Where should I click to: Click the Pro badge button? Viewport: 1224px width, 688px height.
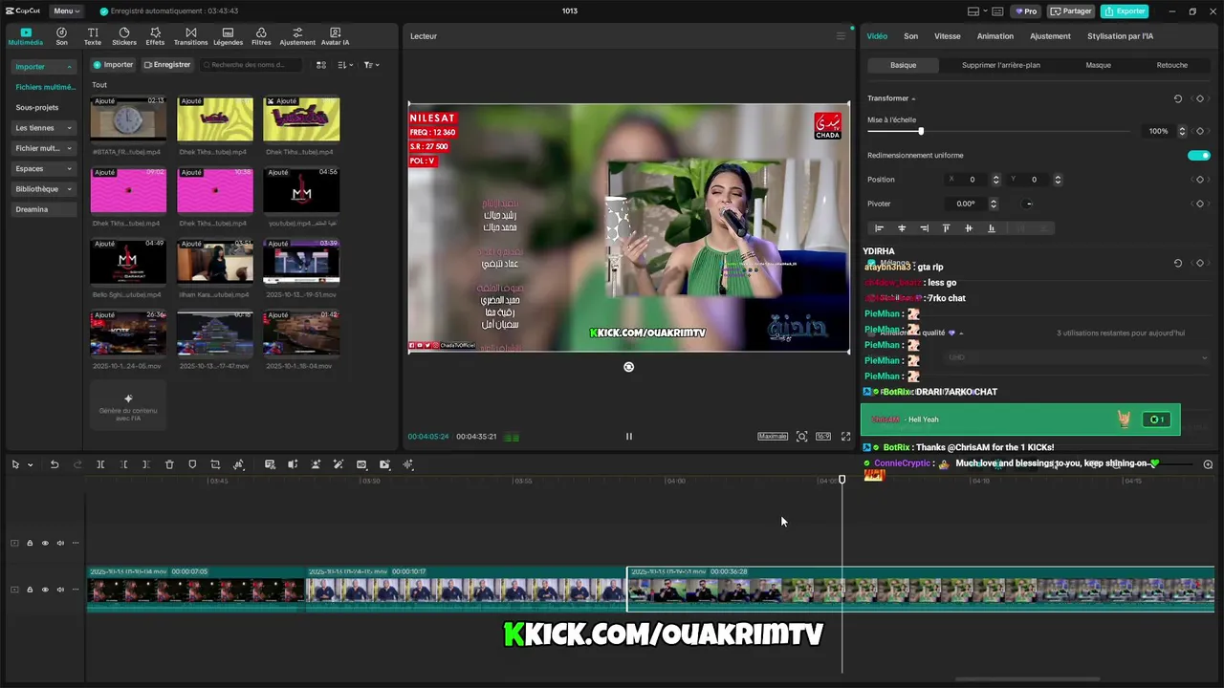tap(1027, 11)
